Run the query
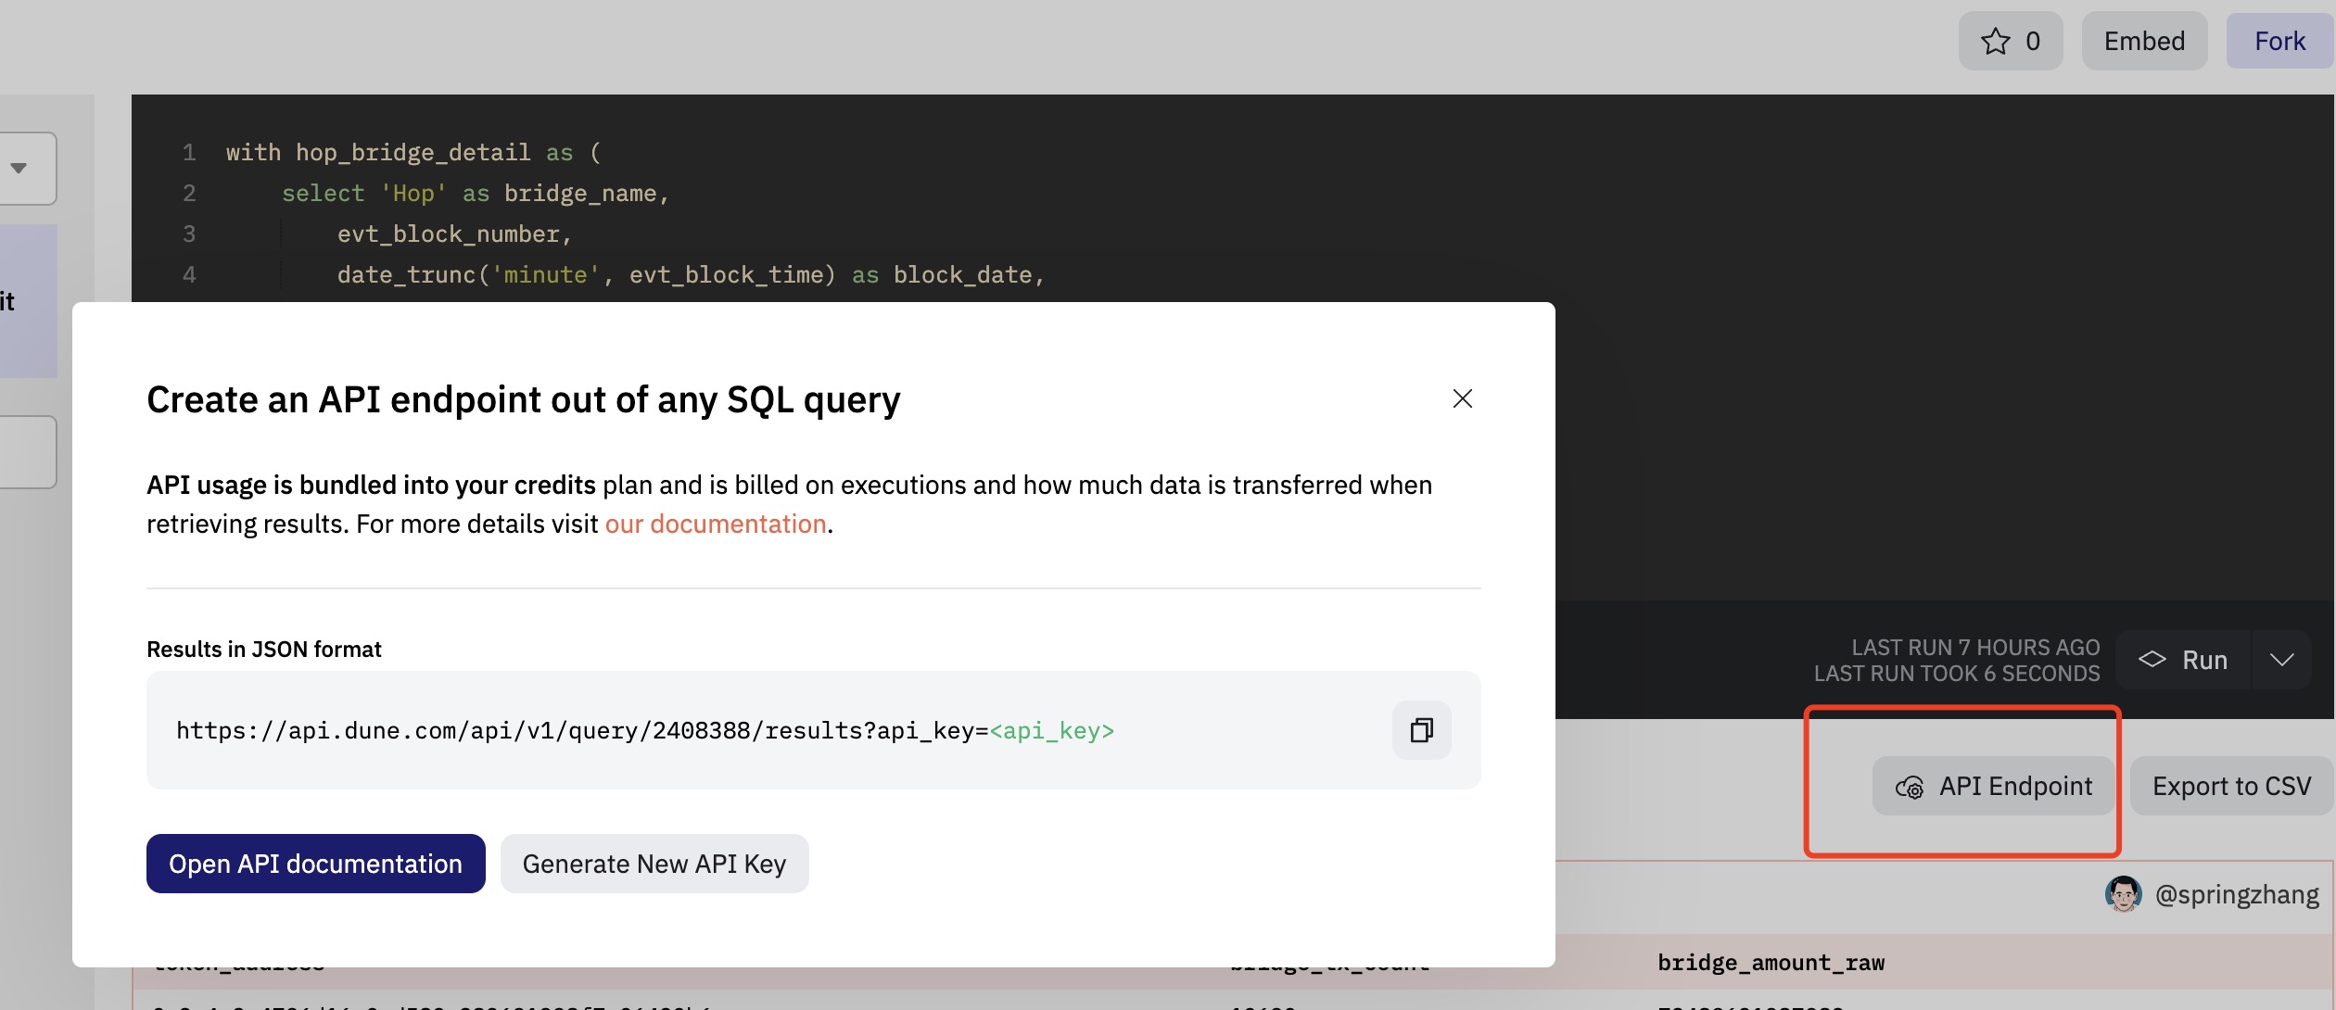This screenshot has width=2336, height=1010. point(2183,660)
